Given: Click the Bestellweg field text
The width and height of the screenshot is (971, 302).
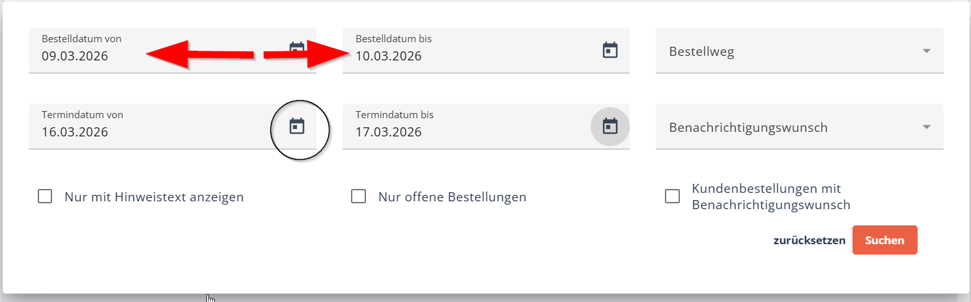Looking at the screenshot, I should pyautogui.click(x=701, y=52).
